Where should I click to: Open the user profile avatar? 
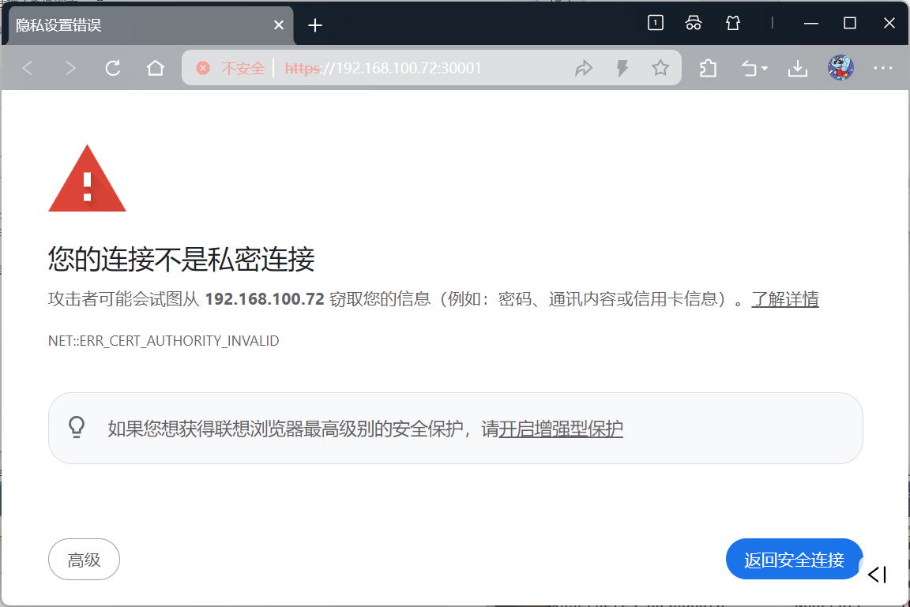click(840, 68)
